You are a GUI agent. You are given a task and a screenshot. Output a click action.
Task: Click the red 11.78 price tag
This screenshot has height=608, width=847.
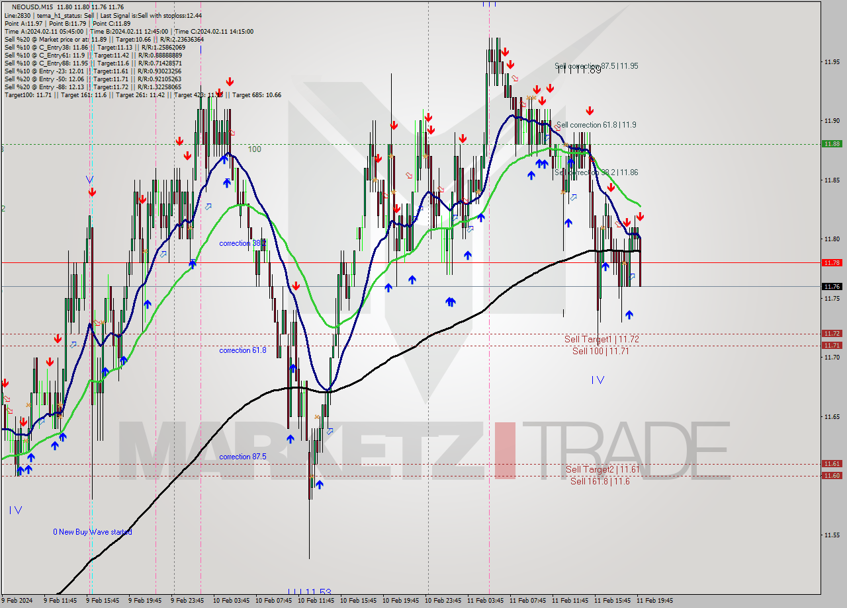832,262
